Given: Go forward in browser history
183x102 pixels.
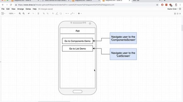Looking at the screenshot, I should click(7, 5).
